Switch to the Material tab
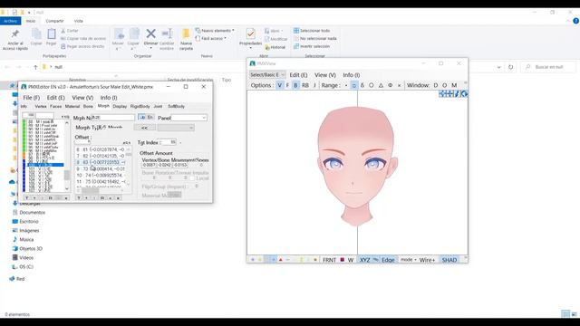Image resolution: width=580 pixels, height=326 pixels. coord(72,107)
